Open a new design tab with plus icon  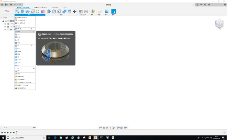(197, 4)
